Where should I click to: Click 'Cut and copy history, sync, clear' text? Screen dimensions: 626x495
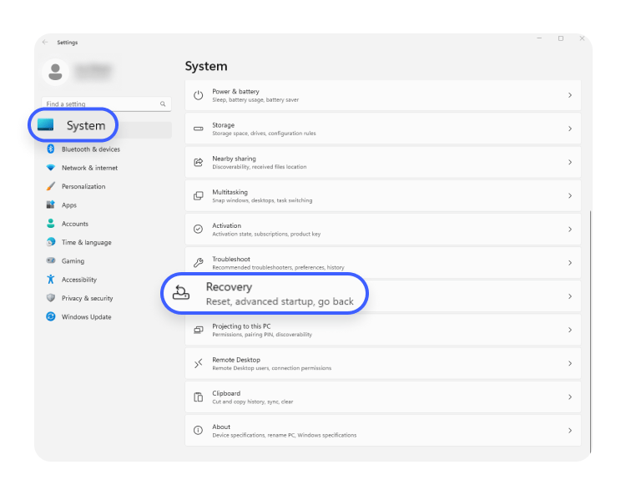coord(253,402)
